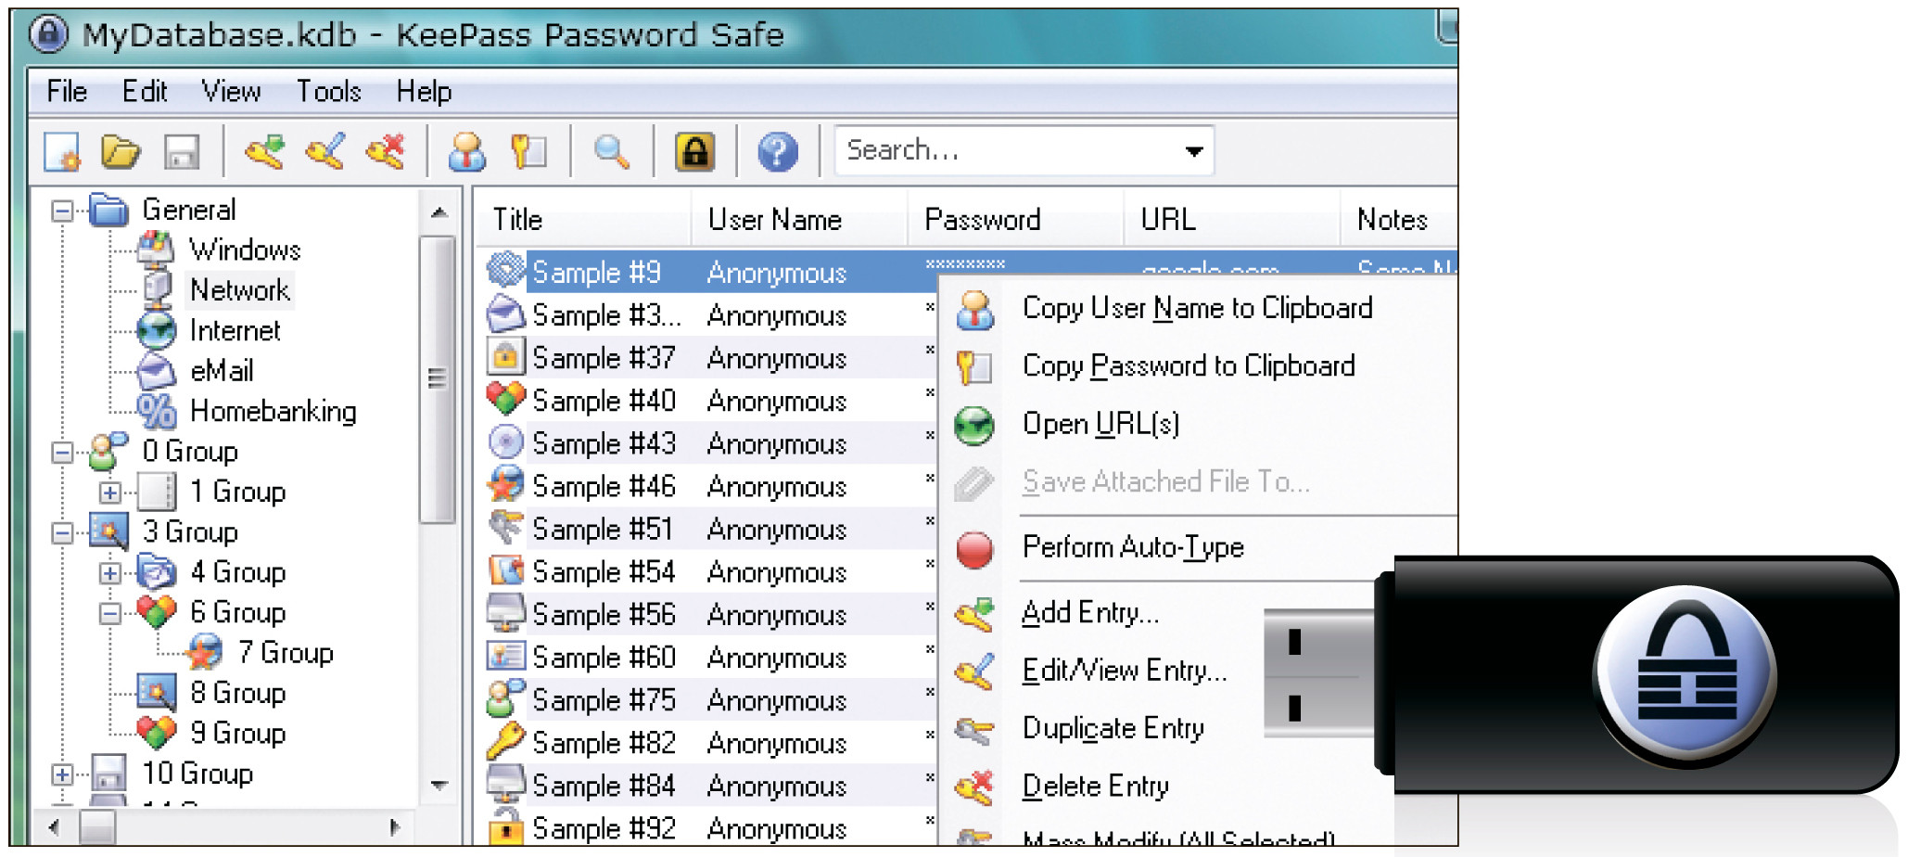
Task: Expand the 10 Group tree node
Action: click(62, 774)
